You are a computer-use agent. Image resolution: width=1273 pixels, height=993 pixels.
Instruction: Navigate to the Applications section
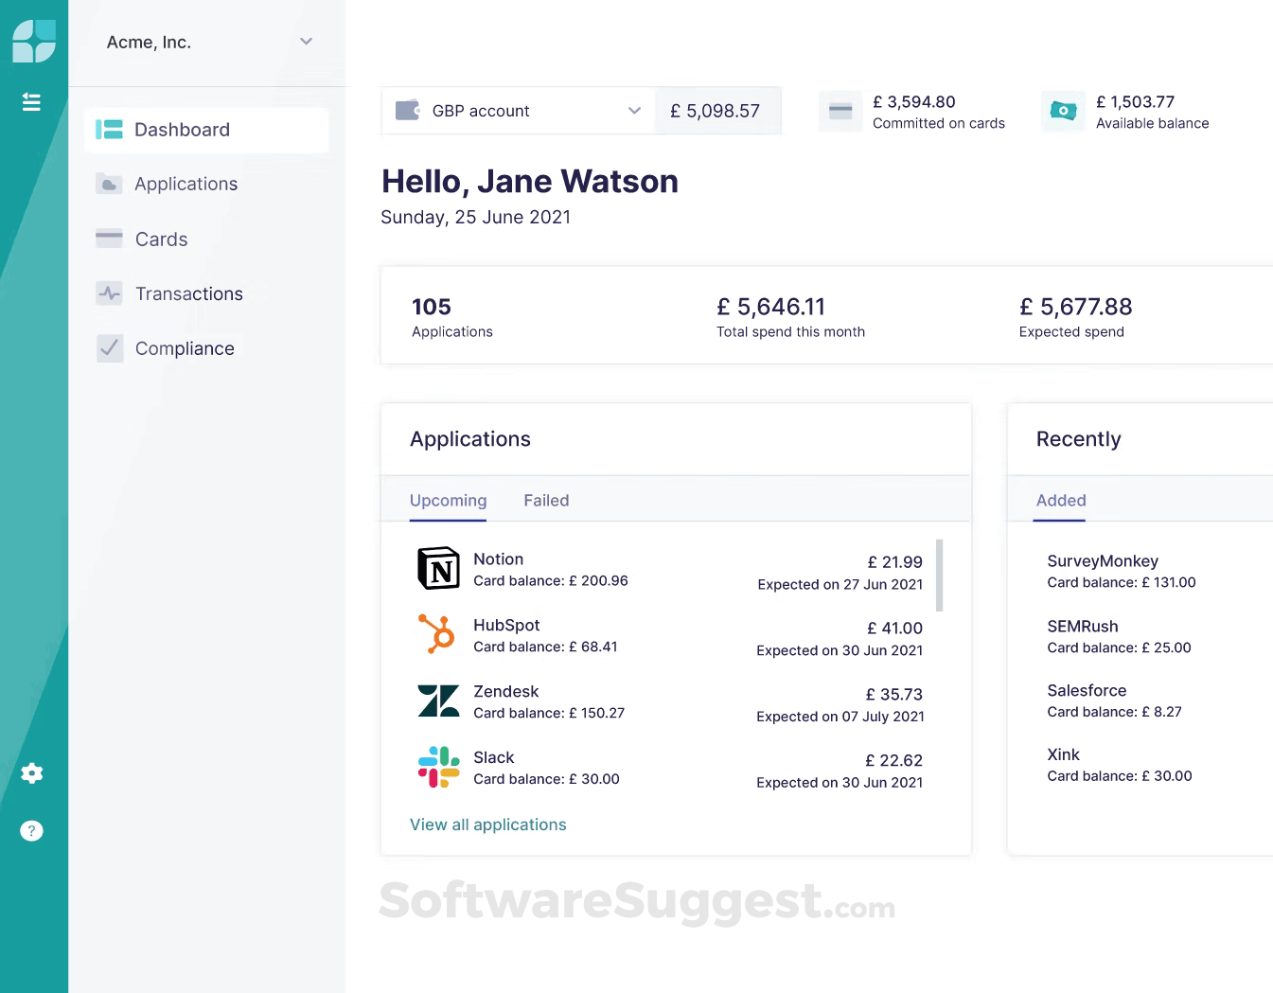click(186, 184)
